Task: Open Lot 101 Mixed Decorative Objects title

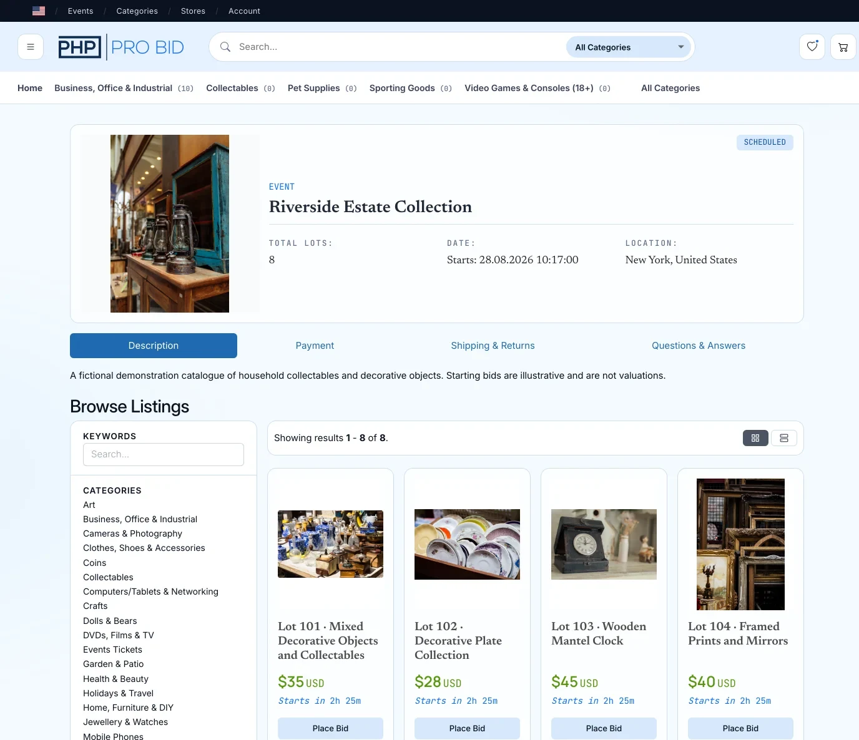Action: pyautogui.click(x=330, y=640)
